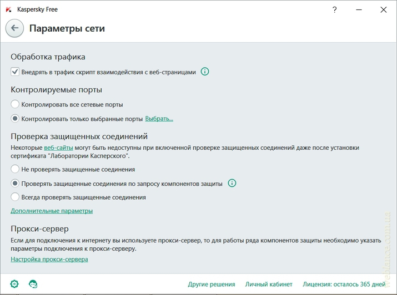Viewport: 397px width, 295px height.
Task: Select the check-on-request protected connections radio option
Action: (x=15, y=183)
